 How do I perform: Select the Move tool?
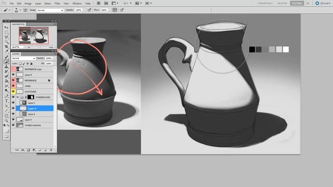click(6, 28)
